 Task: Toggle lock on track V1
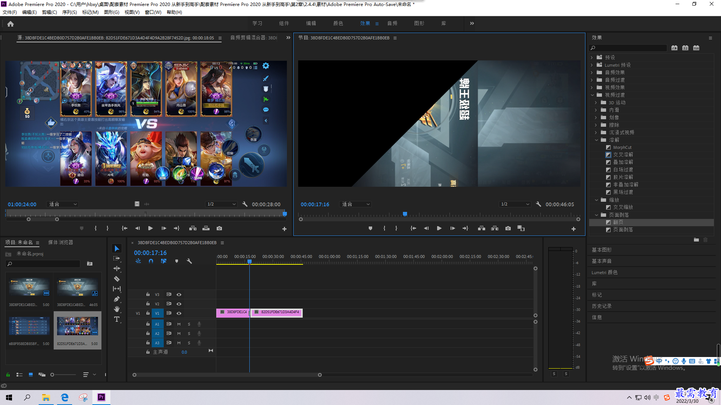[x=148, y=313]
